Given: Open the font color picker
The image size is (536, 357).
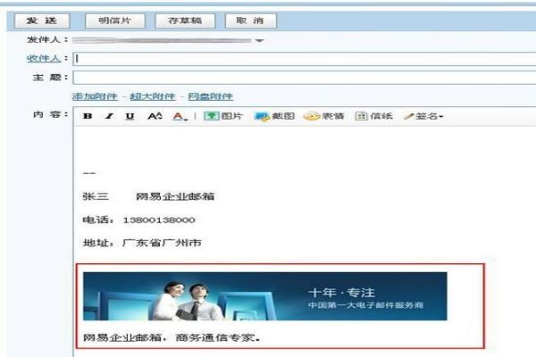Looking at the screenshot, I should tap(179, 117).
